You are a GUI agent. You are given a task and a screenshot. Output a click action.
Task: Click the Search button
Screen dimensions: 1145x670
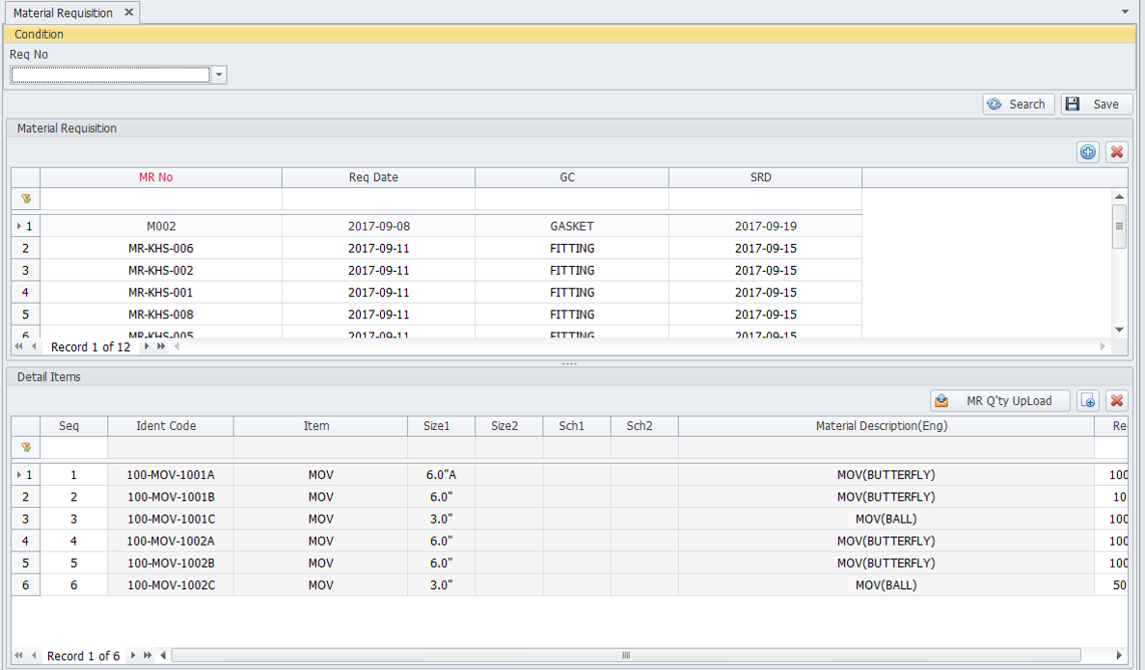click(x=1019, y=104)
